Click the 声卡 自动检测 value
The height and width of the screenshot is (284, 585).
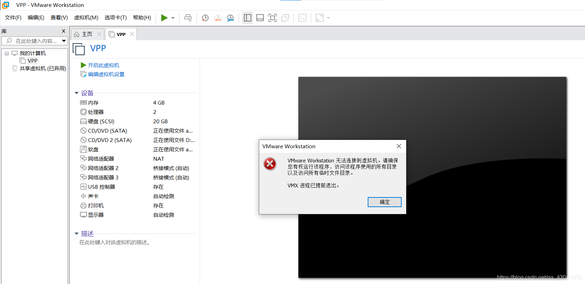(164, 196)
